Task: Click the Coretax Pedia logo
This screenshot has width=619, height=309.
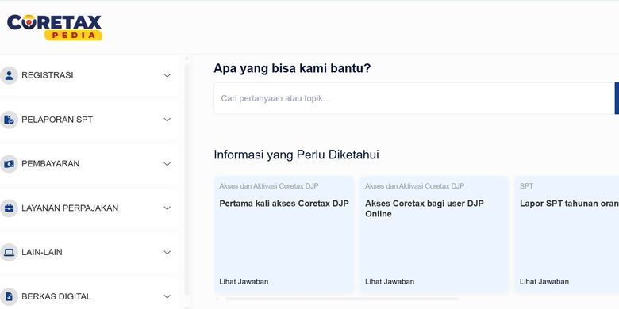Action: 55,27
